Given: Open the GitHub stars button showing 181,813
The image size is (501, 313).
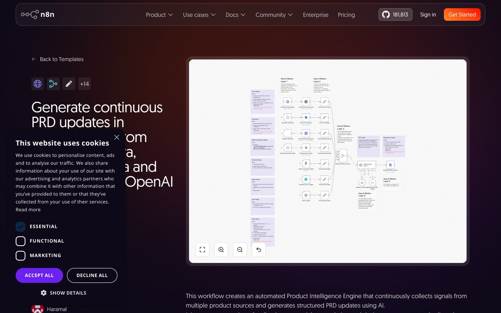Looking at the screenshot, I should coord(395,14).
